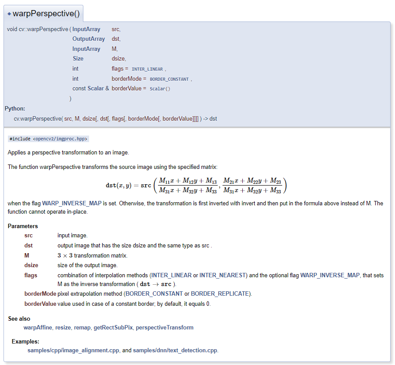The image size is (395, 365).
Task: Click the 'void cv::warpPerspective (' signature text
Action: (39, 29)
